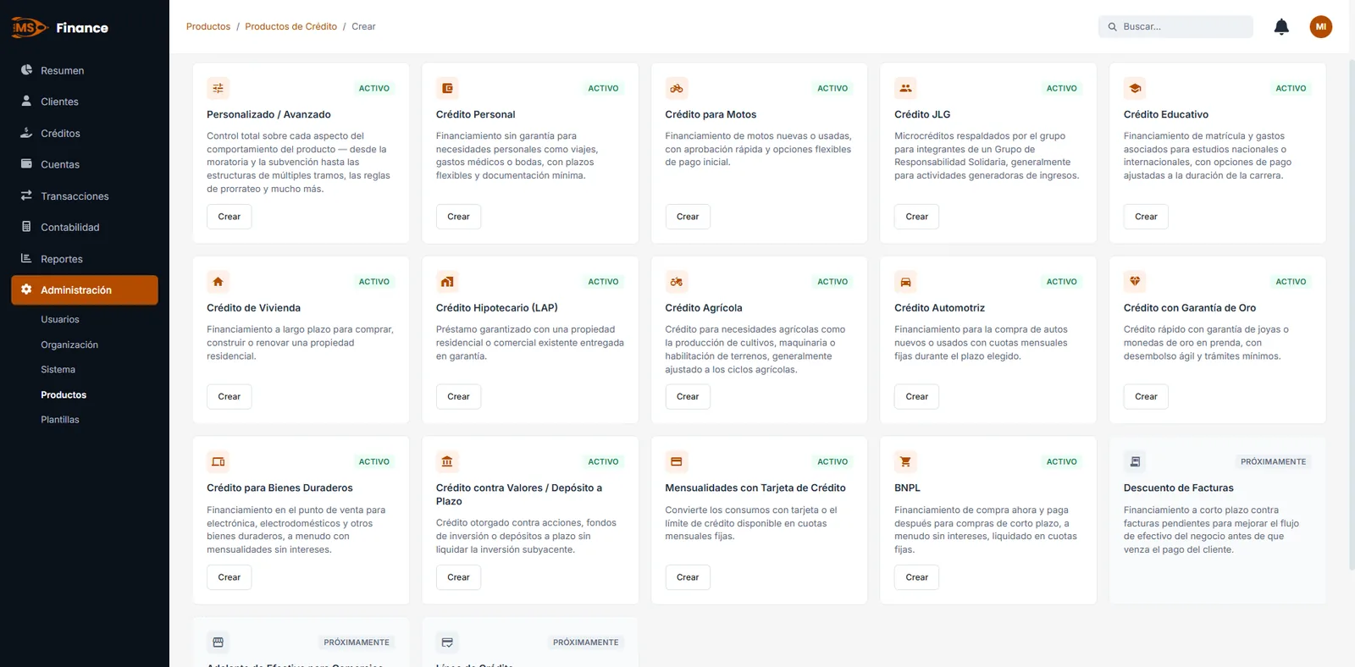Select the Productos submenu item
The image size is (1355, 667).
(64, 395)
